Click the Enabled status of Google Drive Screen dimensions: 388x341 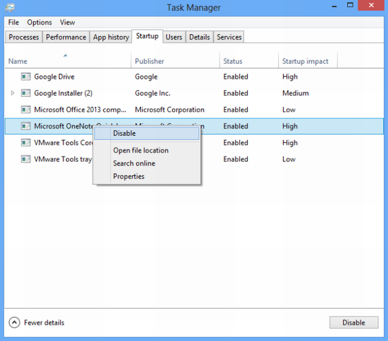point(236,76)
